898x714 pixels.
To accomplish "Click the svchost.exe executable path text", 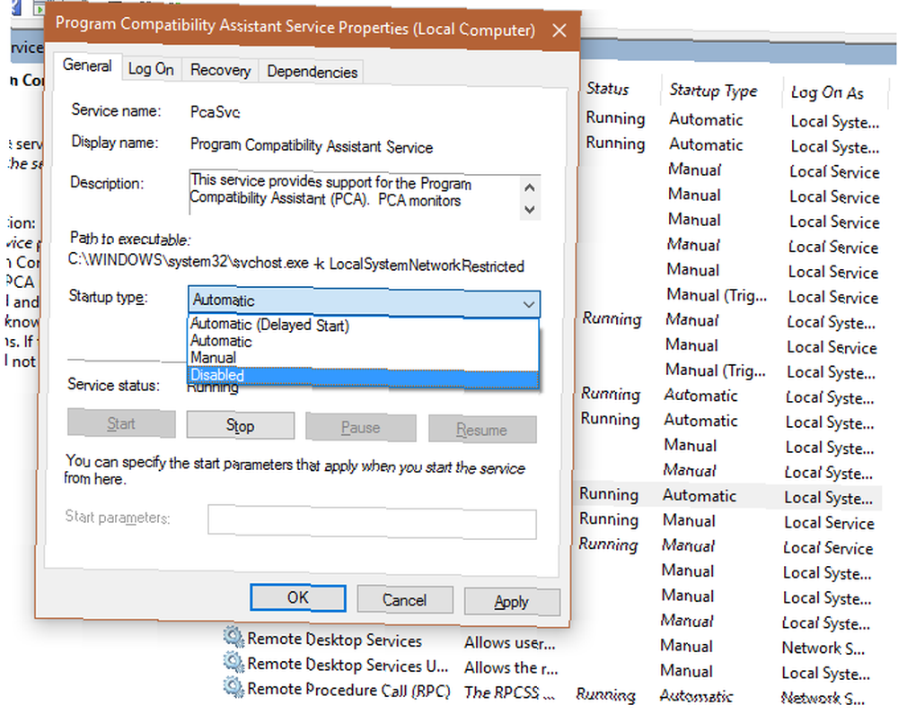I will coord(296,263).
